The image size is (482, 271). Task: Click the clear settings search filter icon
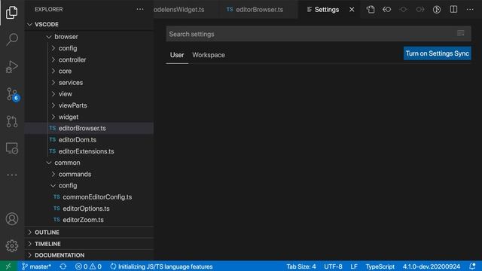[x=460, y=33]
